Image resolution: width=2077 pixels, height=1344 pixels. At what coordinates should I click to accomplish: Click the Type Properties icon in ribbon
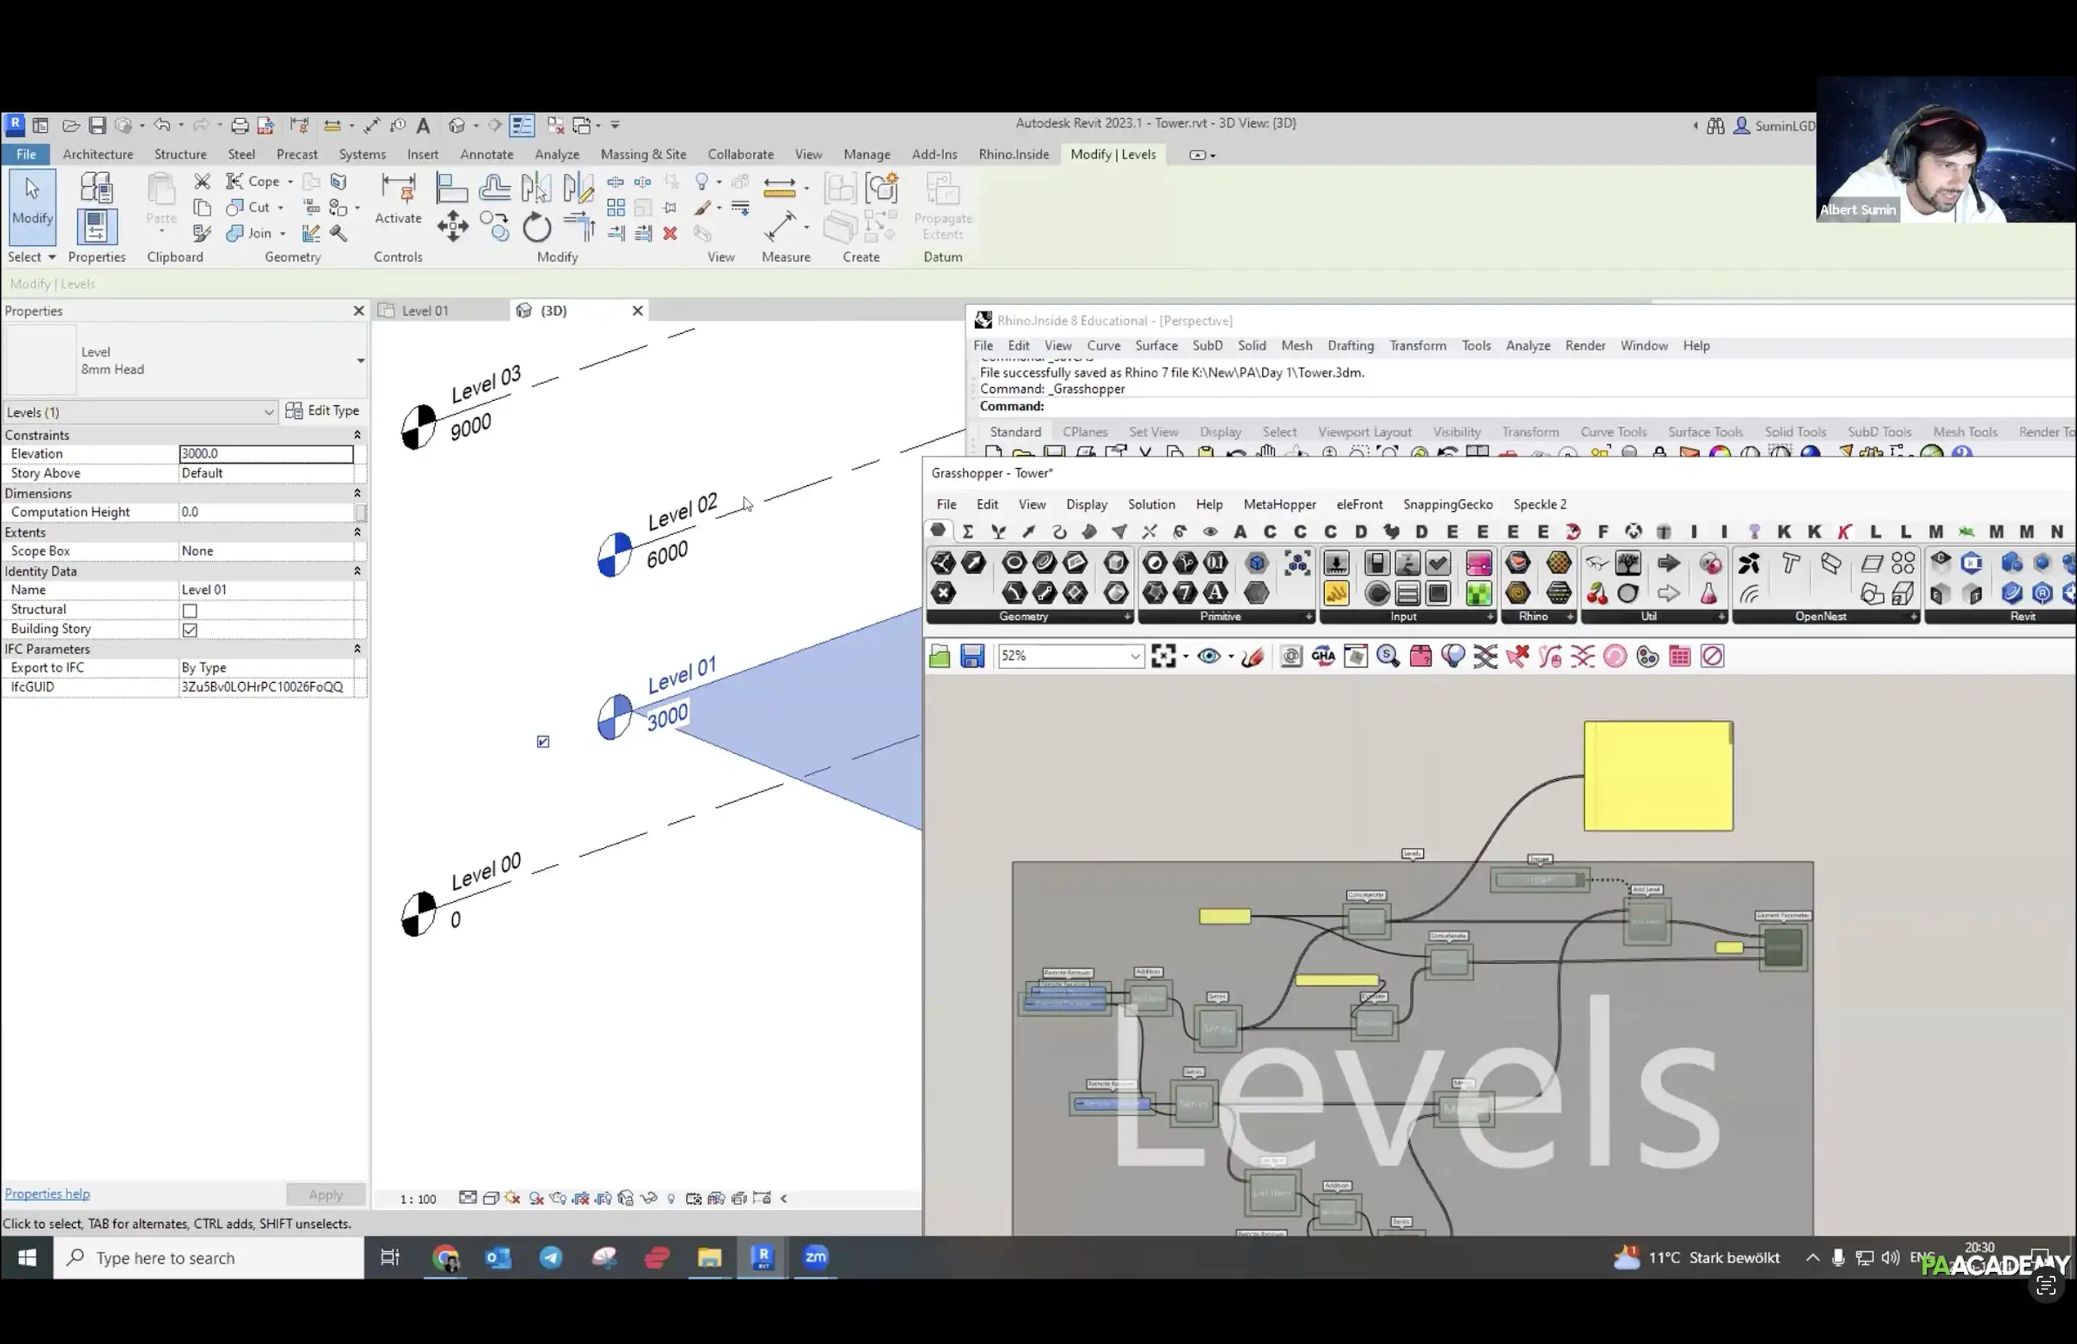[96, 188]
